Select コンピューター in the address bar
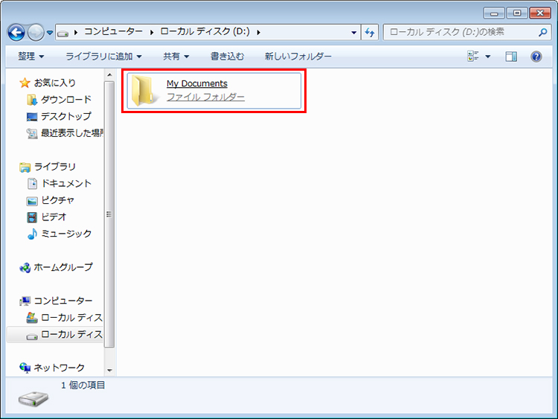The width and height of the screenshot is (558, 419). 113,32
